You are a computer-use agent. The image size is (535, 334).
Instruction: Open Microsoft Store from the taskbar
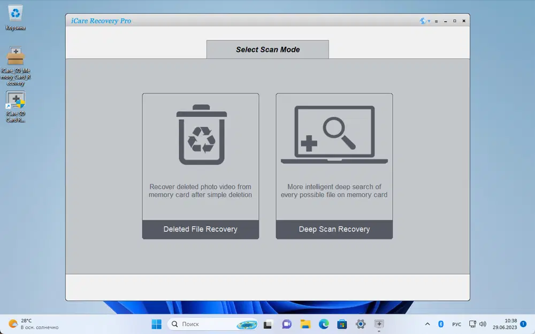[x=342, y=324]
